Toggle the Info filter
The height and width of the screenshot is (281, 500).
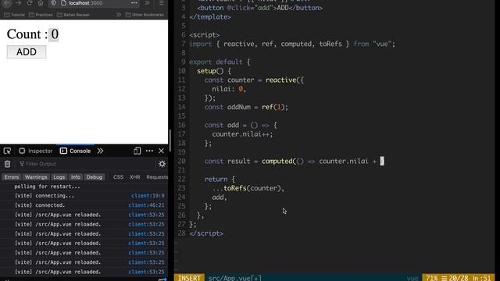pos(76,177)
